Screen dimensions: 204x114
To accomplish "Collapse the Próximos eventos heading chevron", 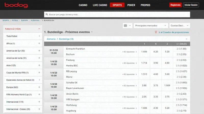I will (x=92, y=32).
